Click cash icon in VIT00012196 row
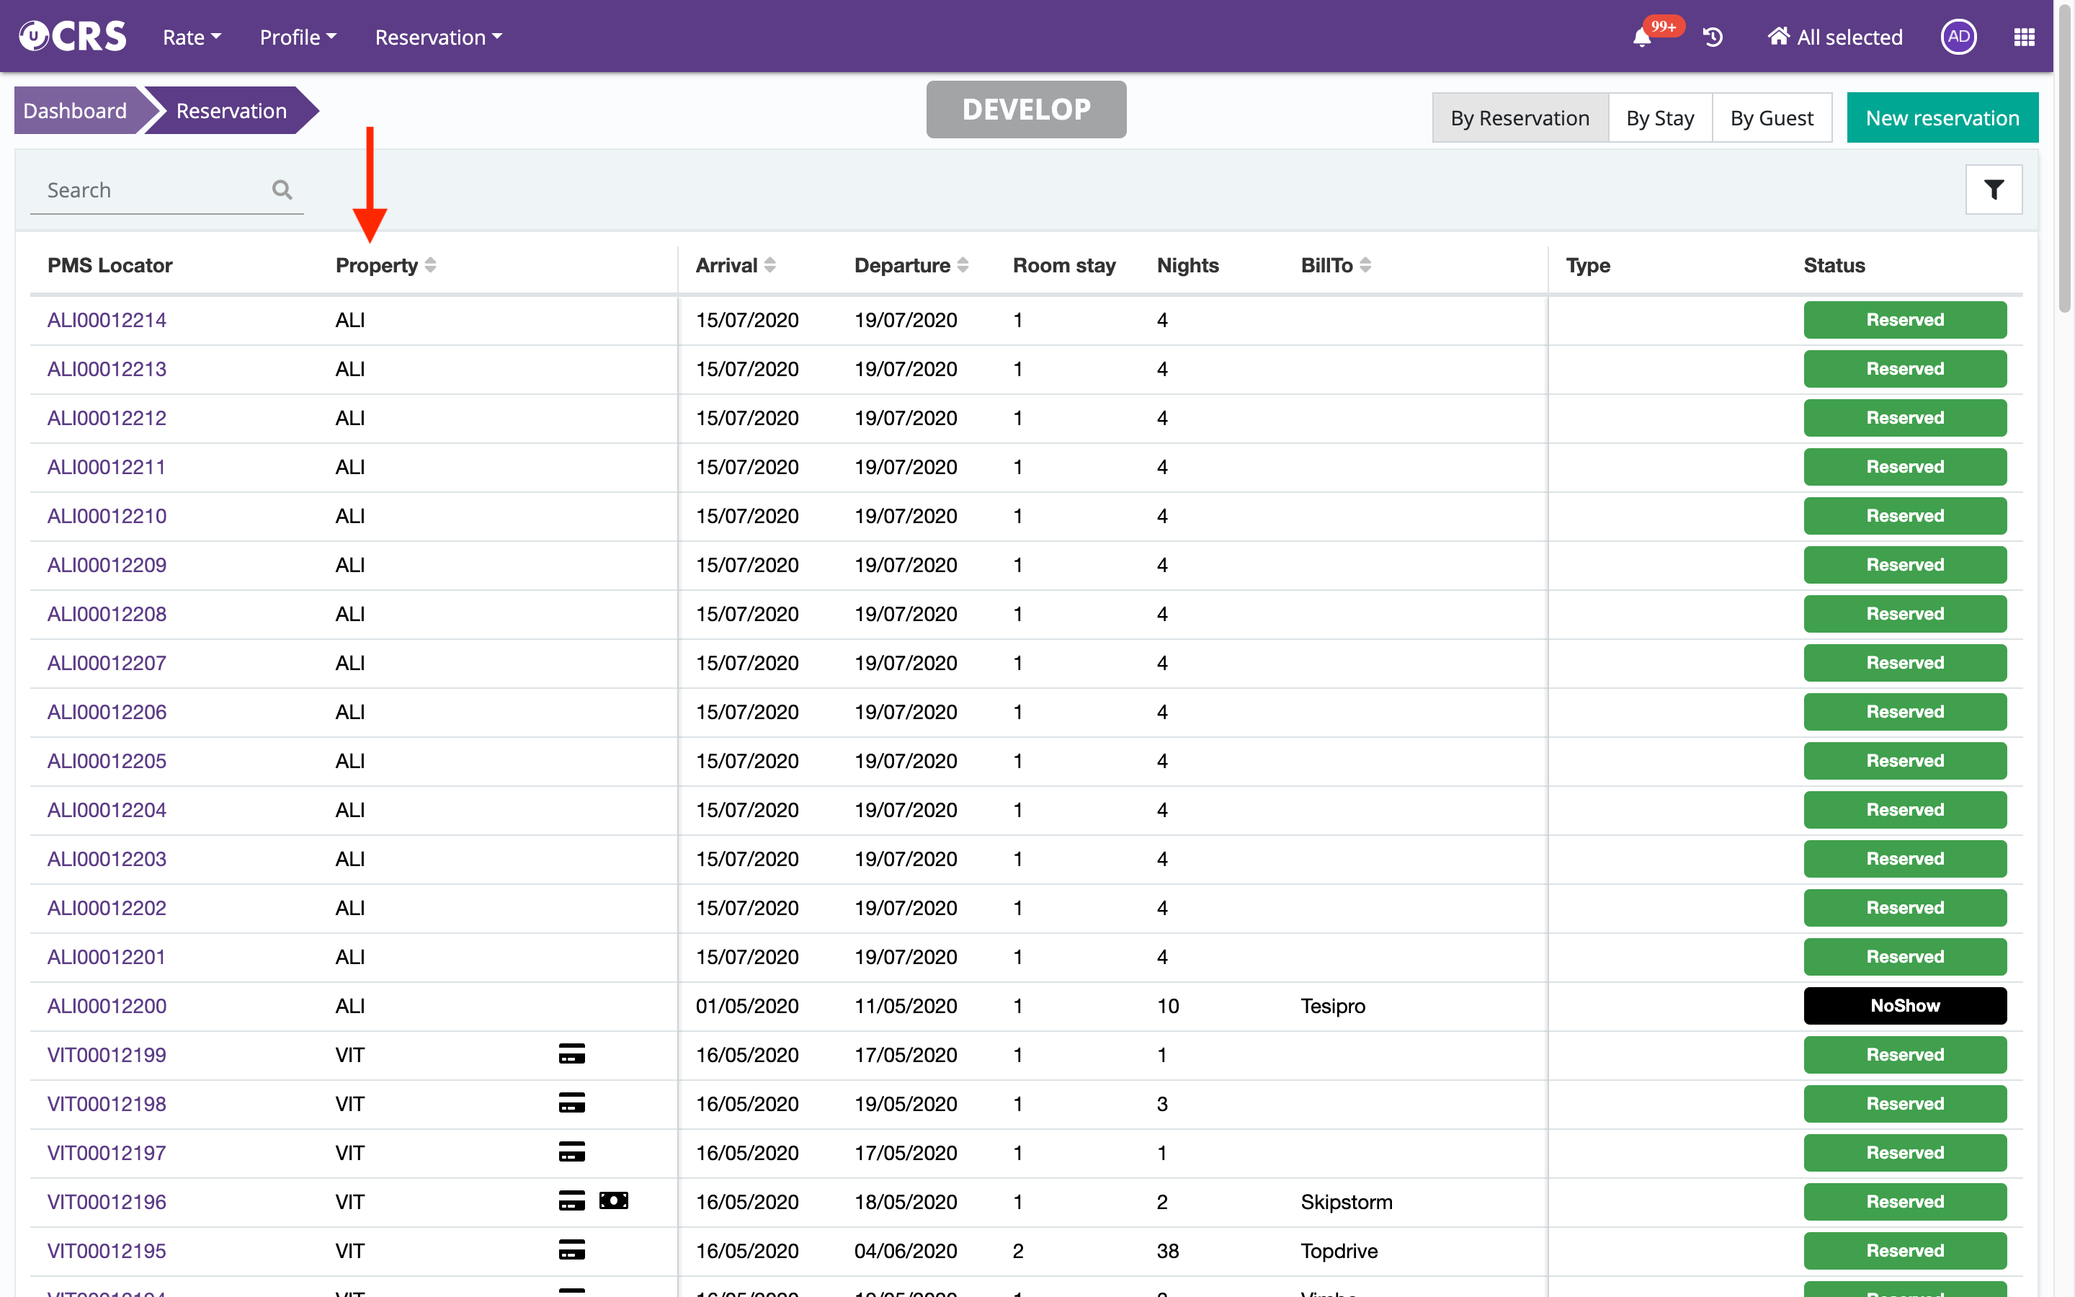This screenshot has height=1297, width=2075. coord(614,1201)
